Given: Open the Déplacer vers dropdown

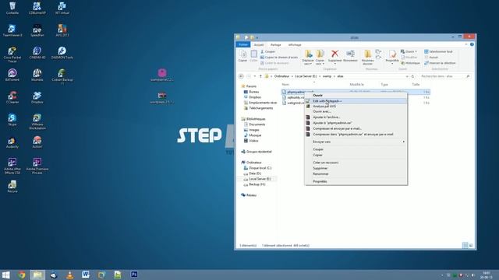Looking at the screenshot, I should click(308, 58).
